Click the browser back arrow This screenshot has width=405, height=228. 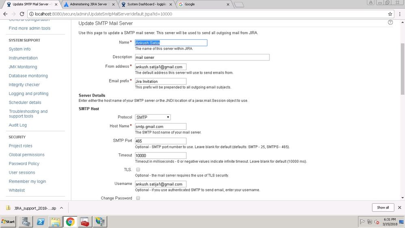pos(5,14)
